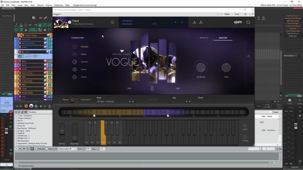The height and width of the screenshot is (170, 303).
Task: Click the 2 out routing button
Action: [x=237, y=14]
